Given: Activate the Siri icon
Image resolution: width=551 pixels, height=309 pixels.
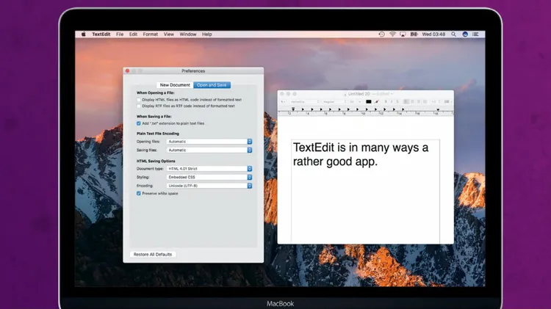Looking at the screenshot, I should click(x=465, y=34).
